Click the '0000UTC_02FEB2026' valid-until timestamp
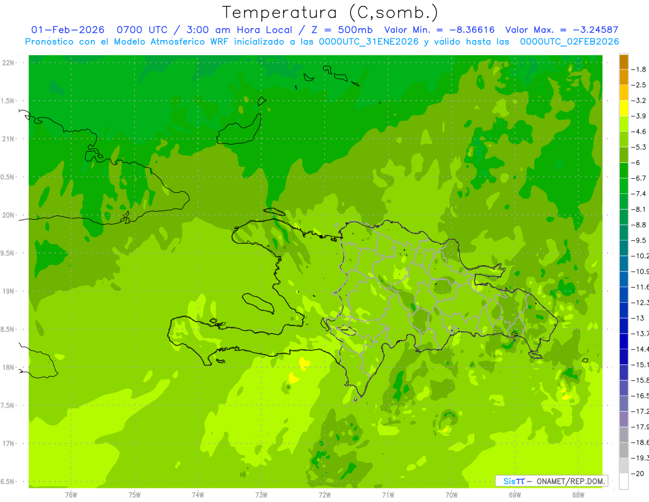Viewport: 649px width, 502px height. [569, 42]
